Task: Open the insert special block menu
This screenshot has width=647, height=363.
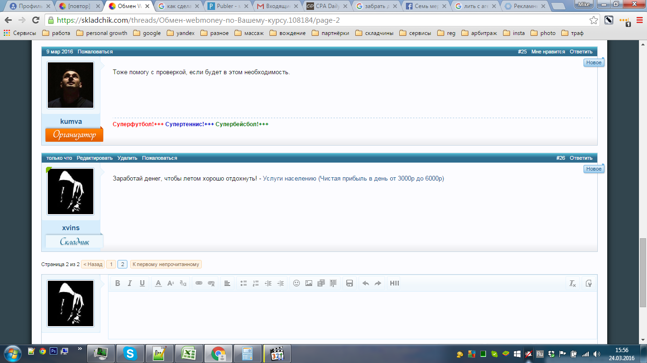Action: point(333,283)
